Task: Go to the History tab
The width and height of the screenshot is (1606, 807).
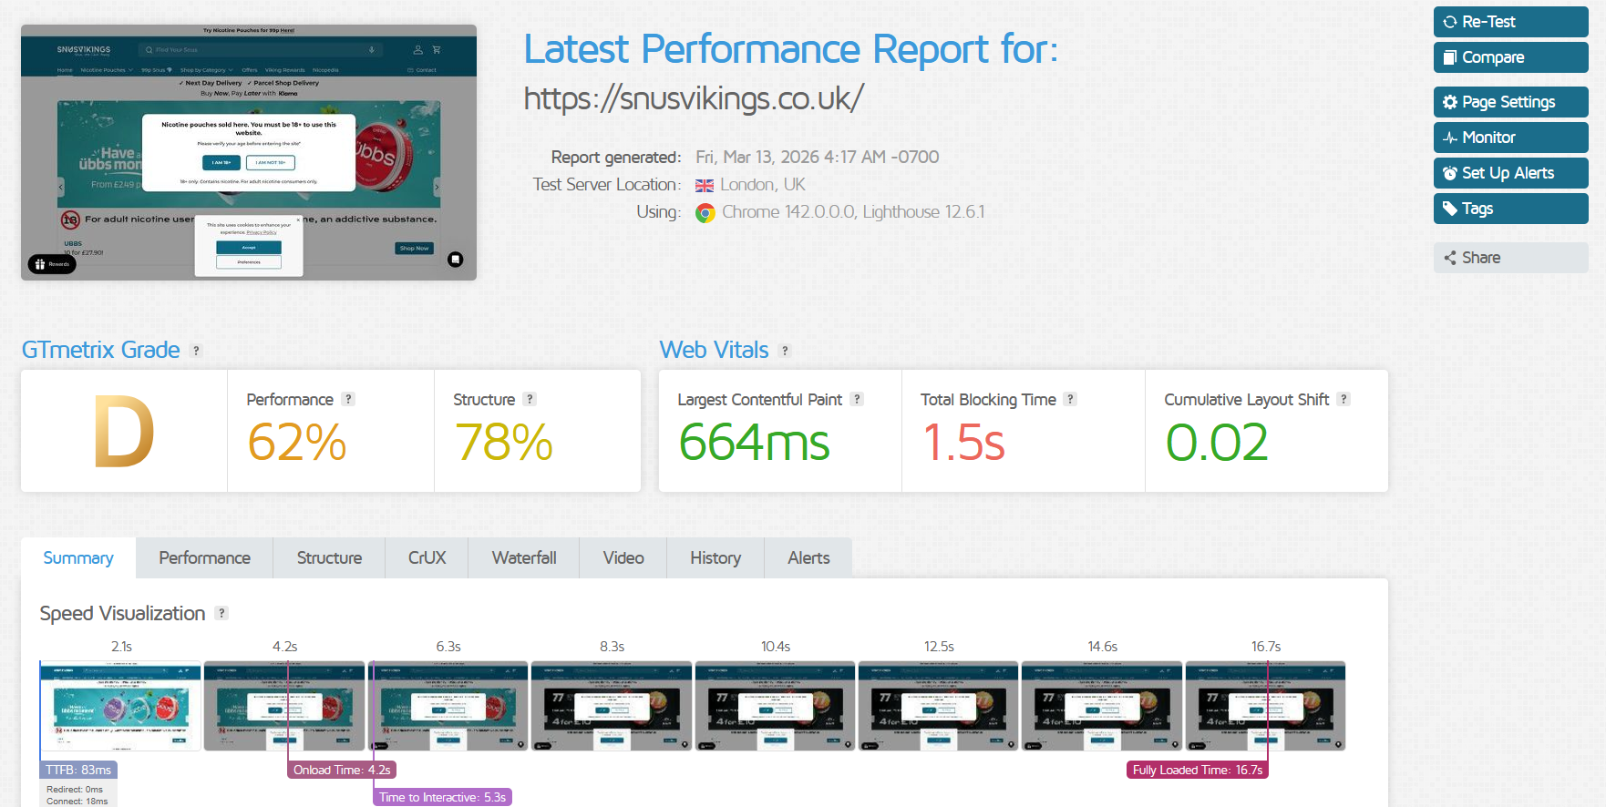Action: point(715,557)
